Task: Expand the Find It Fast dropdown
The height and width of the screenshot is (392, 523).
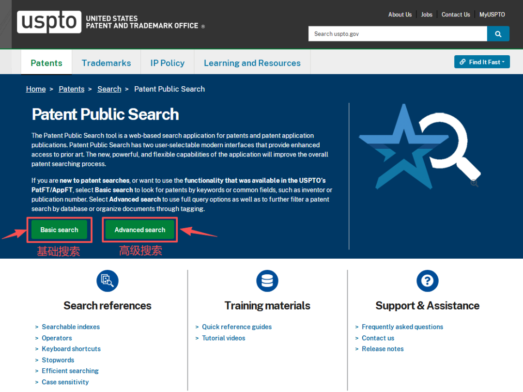Action: point(481,62)
